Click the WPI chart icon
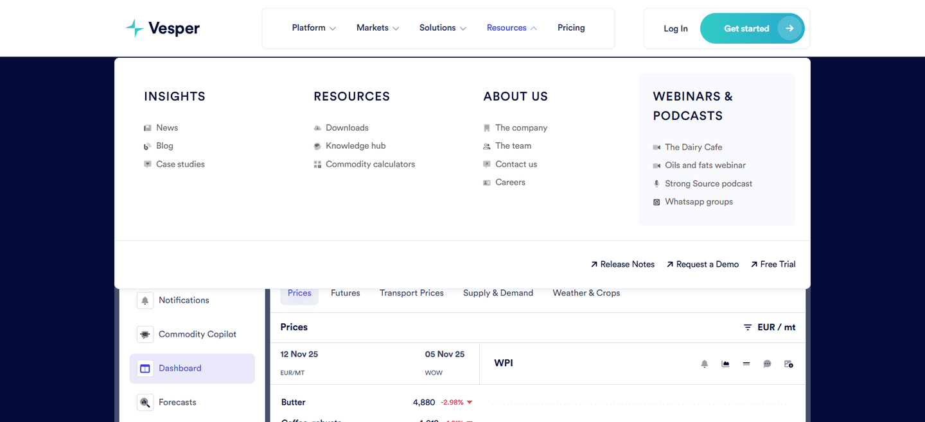Viewport: 925px width, 422px height. pyautogui.click(x=725, y=364)
